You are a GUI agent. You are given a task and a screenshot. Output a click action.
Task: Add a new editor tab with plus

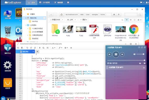click(37, 52)
